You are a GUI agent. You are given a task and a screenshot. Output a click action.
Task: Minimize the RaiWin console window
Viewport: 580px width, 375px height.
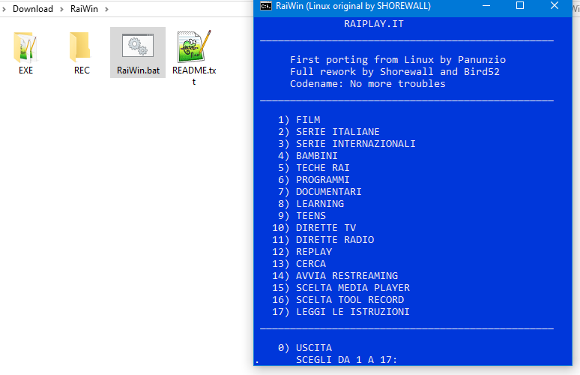(486, 6)
